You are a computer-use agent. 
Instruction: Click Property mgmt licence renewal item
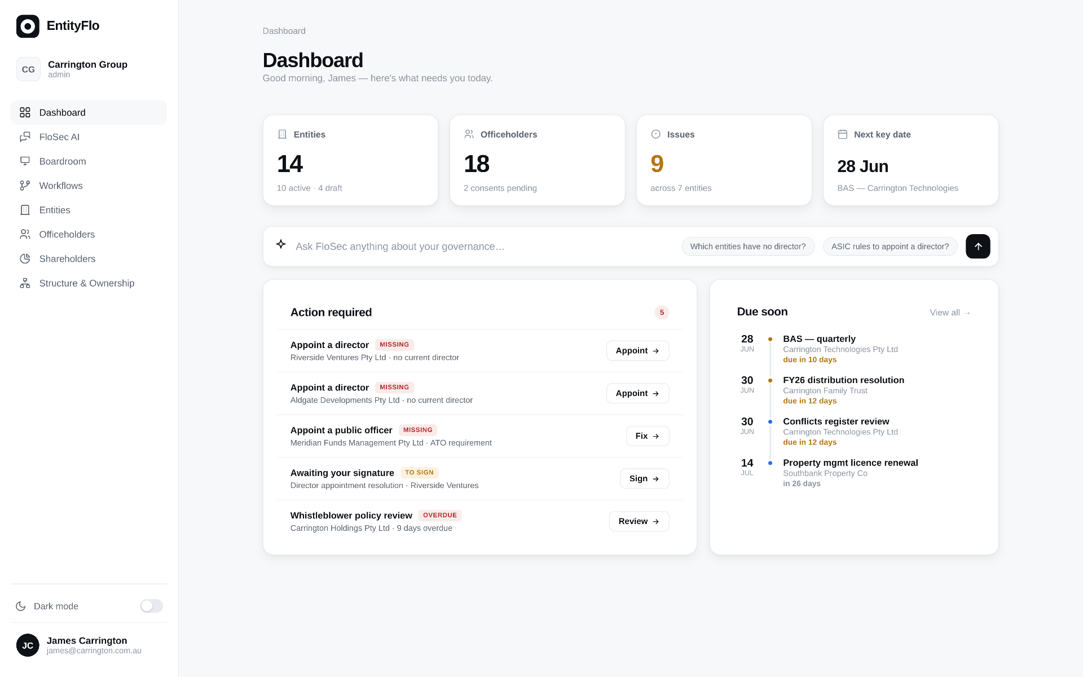[x=854, y=473]
